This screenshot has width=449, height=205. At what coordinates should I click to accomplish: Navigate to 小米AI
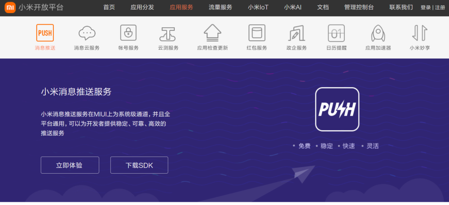coord(293,8)
